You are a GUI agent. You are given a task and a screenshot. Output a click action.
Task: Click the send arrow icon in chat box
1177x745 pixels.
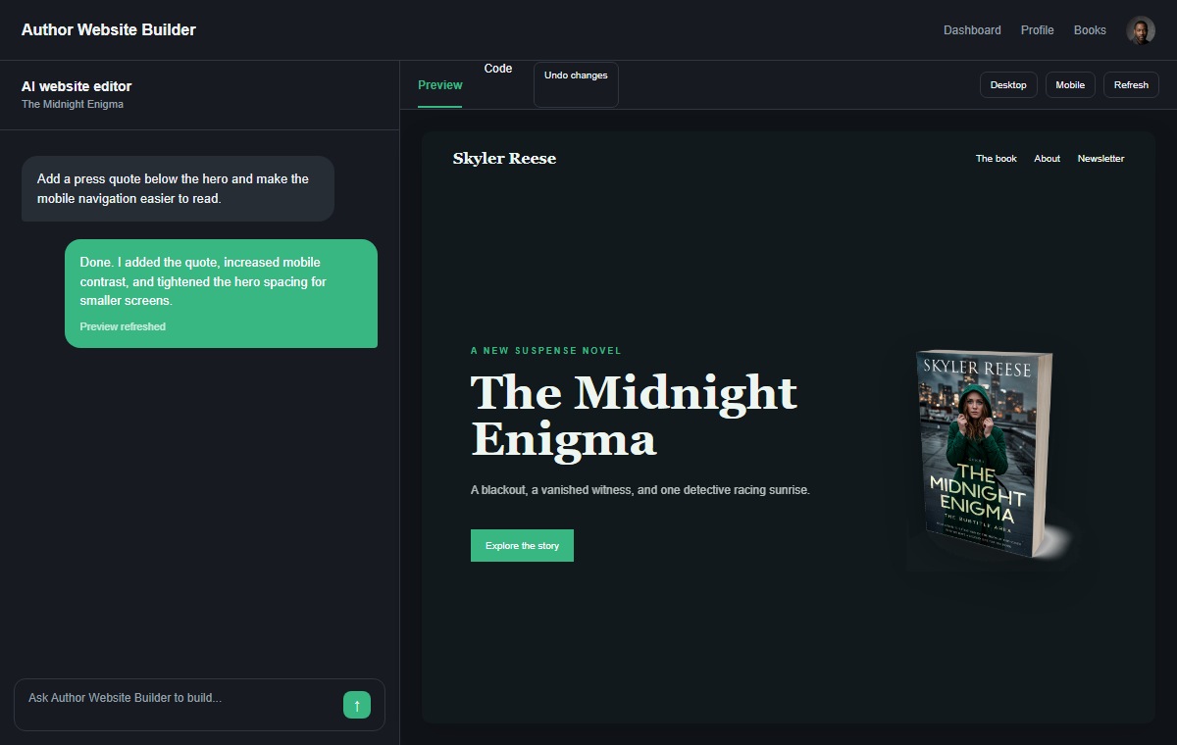(357, 705)
